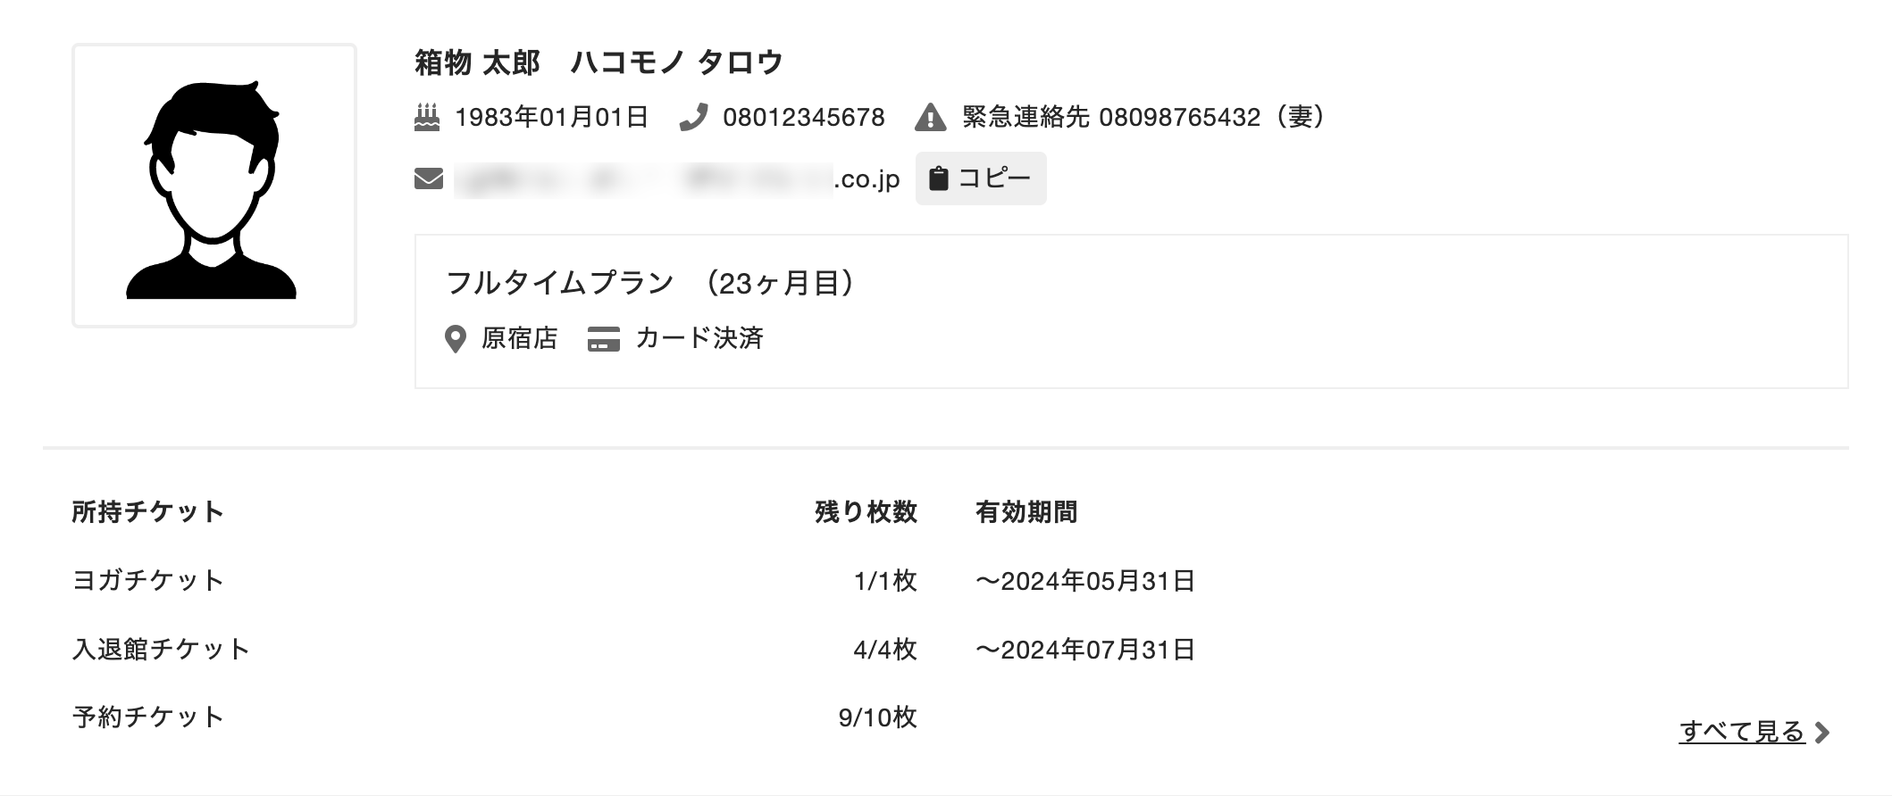Click the blurred email address text
Image resolution: width=1892 pixels, height=796 pixels.
coord(643,179)
